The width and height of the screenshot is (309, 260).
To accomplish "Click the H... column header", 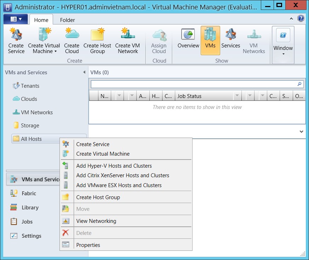I will point(156,96).
